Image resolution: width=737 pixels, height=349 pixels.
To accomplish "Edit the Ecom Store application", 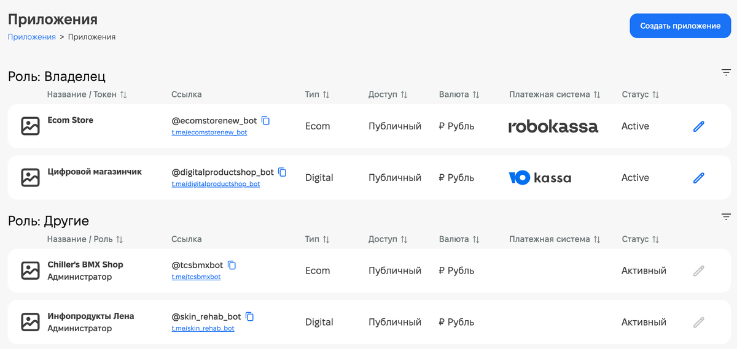I will click(698, 126).
